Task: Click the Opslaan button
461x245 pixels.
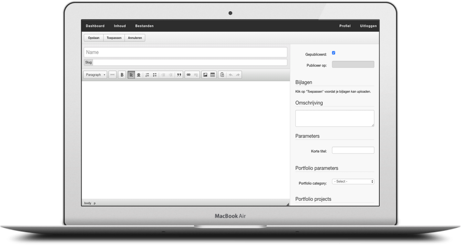Action: click(x=94, y=38)
